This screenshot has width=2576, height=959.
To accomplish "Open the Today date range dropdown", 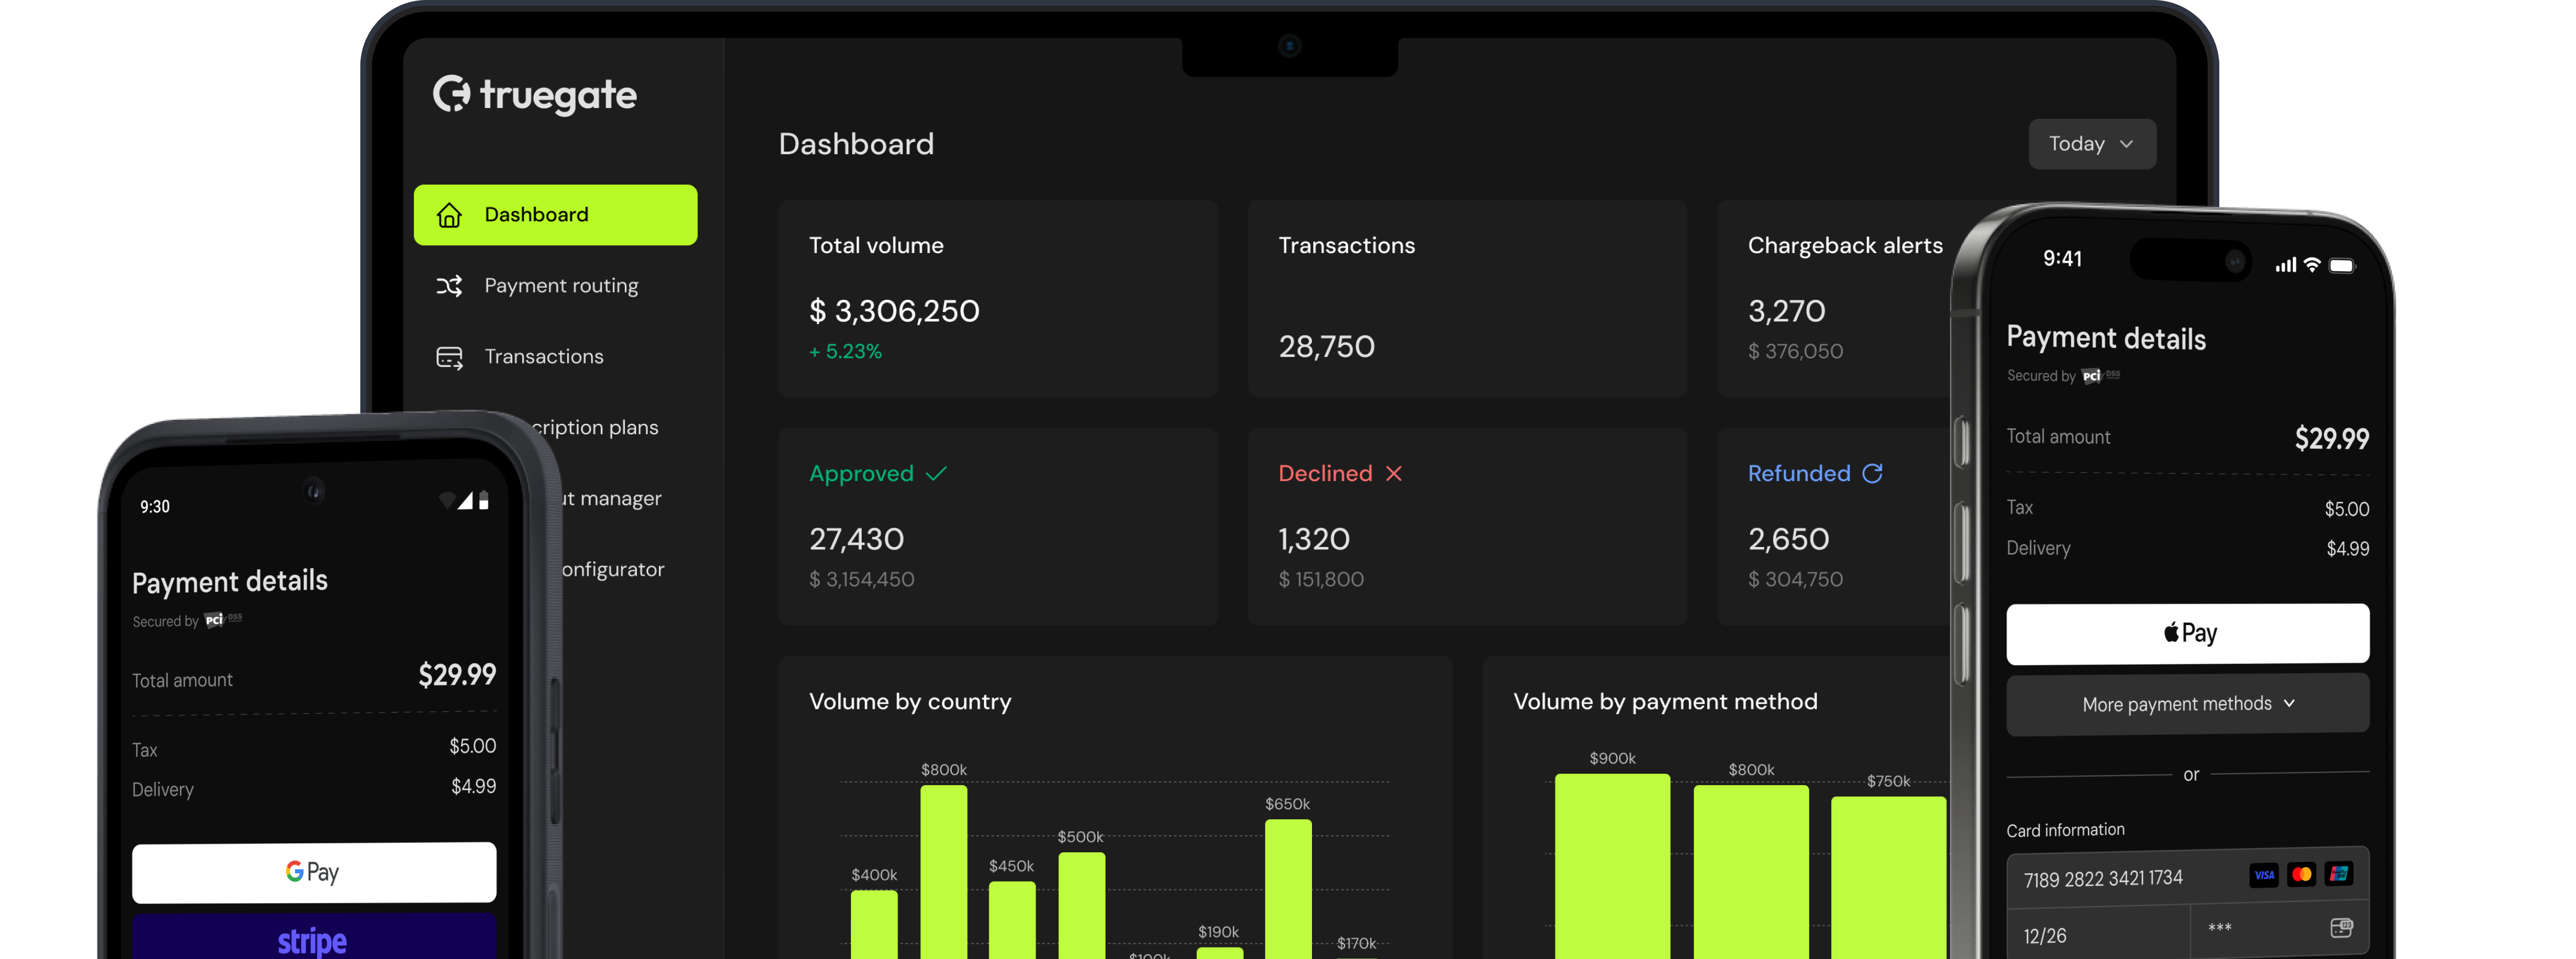I will (x=2092, y=144).
